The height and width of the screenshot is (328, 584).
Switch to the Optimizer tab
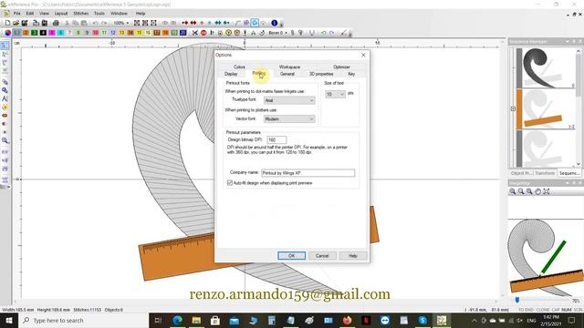click(341, 67)
